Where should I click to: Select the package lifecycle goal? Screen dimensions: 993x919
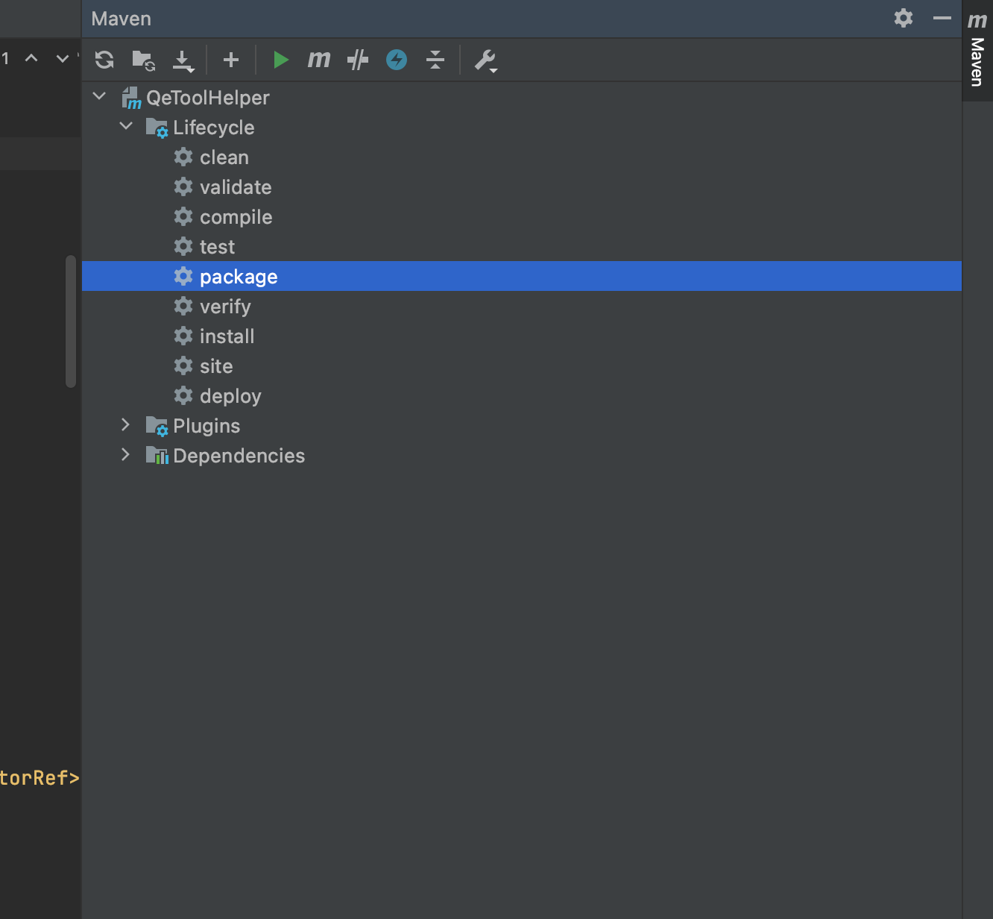[522, 276]
